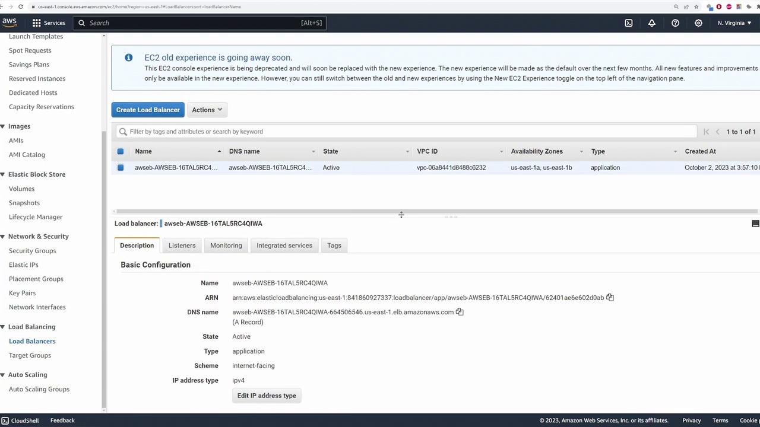Open the notifications bell
The width and height of the screenshot is (760, 427).
(x=652, y=23)
